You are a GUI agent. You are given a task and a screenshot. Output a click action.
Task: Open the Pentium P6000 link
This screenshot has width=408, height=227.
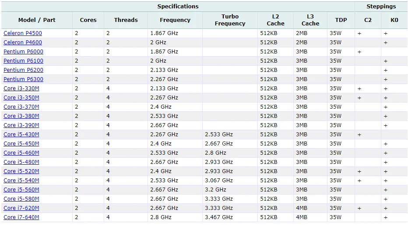click(x=23, y=52)
